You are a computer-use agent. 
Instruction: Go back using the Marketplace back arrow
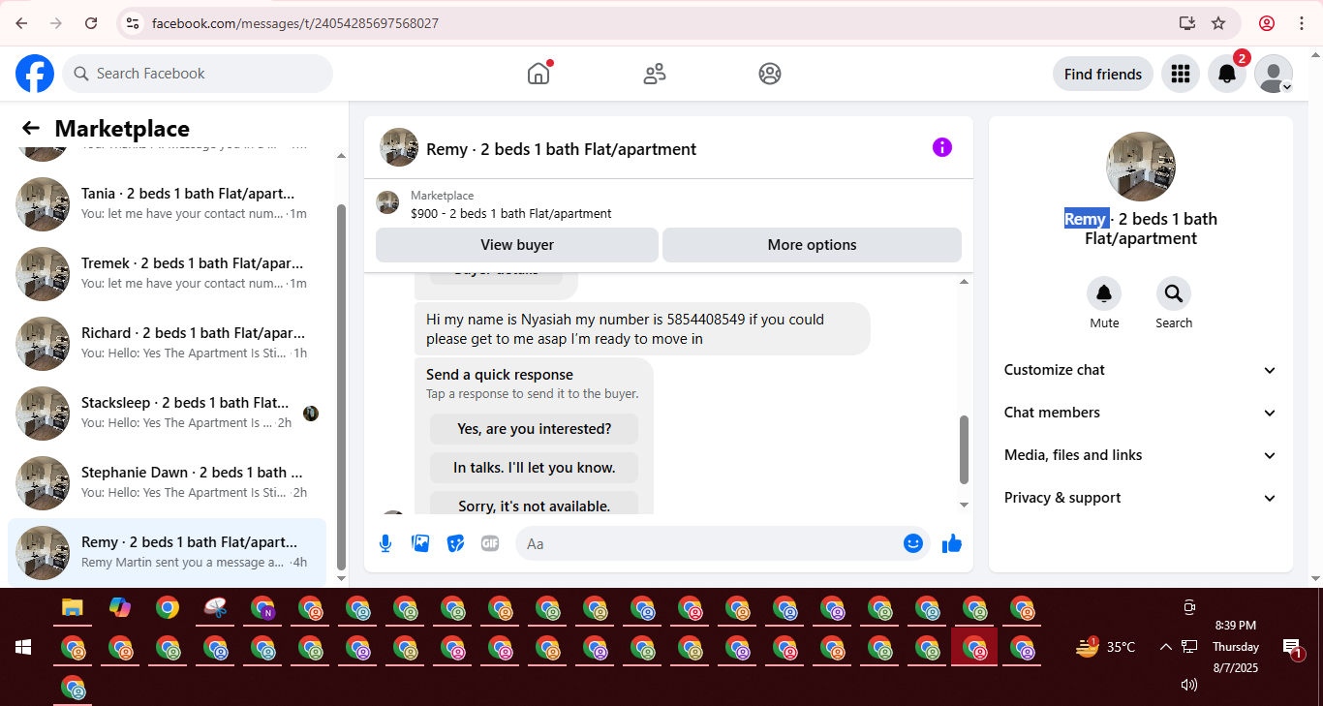click(31, 129)
